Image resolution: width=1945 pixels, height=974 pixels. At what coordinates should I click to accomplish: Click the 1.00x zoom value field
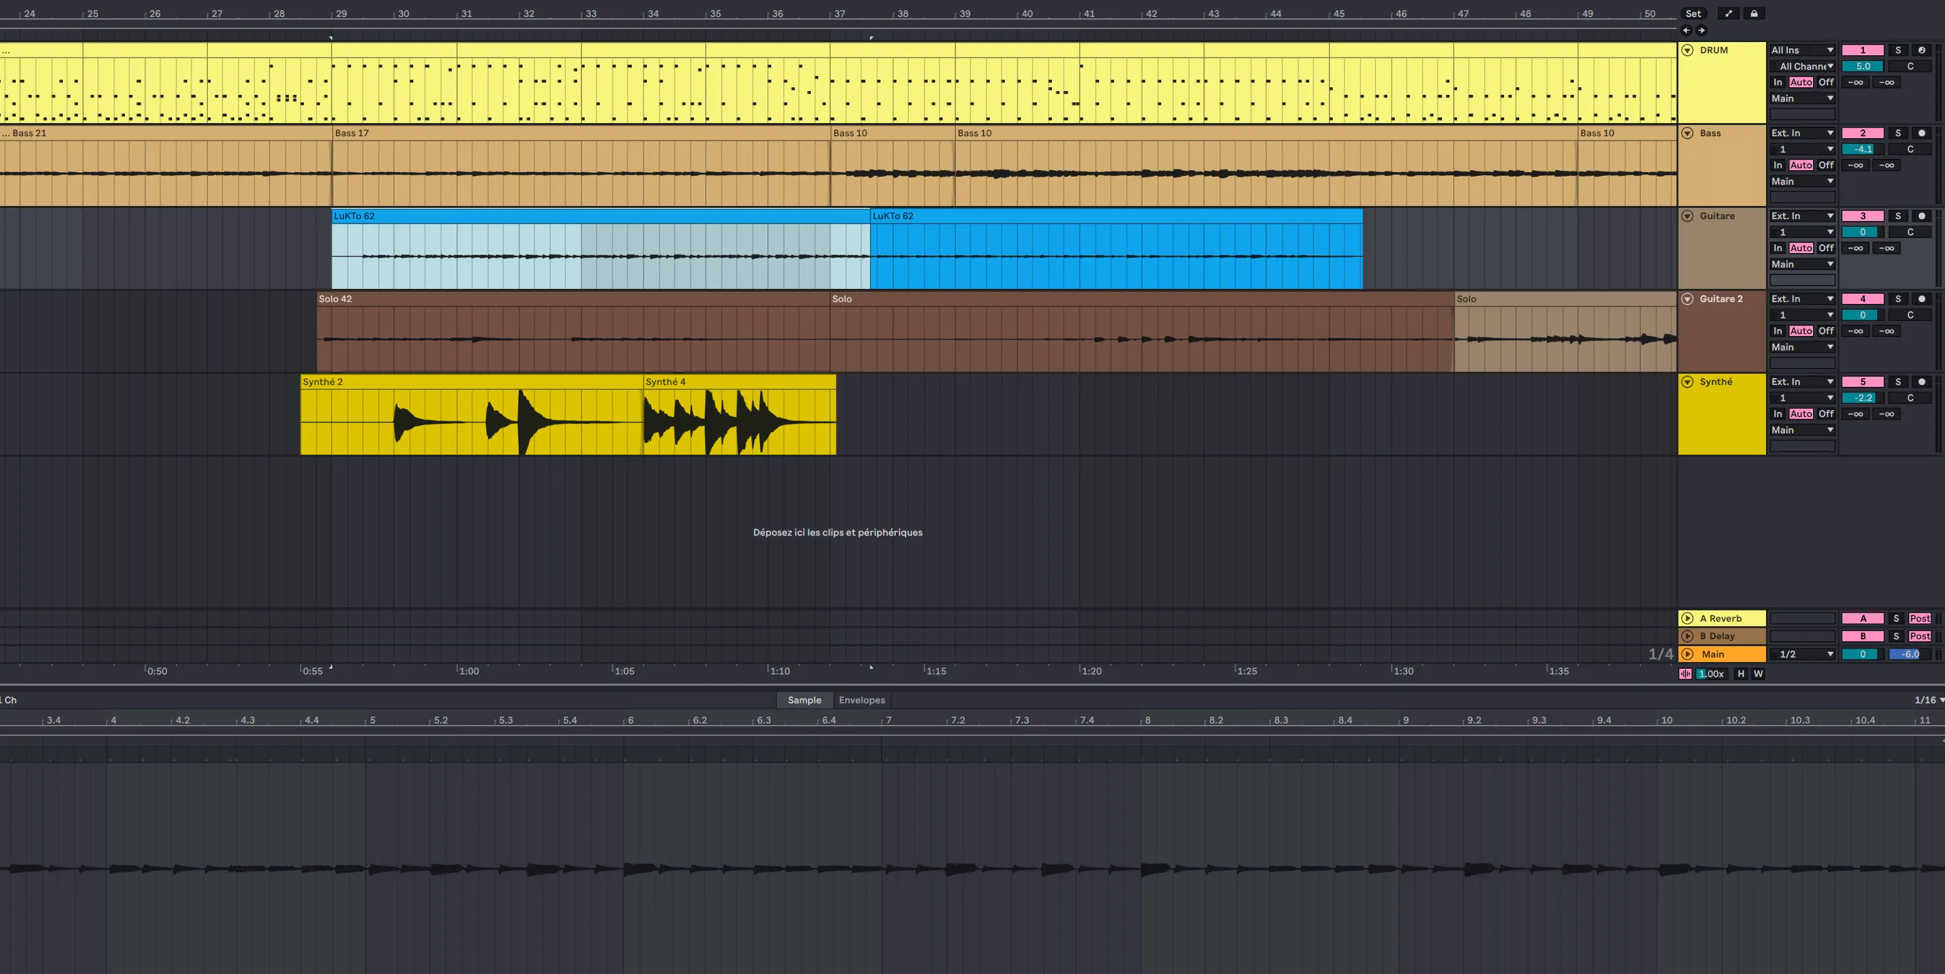pyautogui.click(x=1711, y=674)
